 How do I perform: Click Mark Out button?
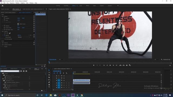tap(100, 65)
